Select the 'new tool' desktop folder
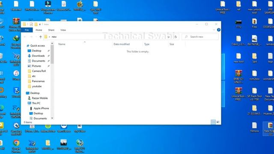 pyautogui.click(x=238, y=58)
